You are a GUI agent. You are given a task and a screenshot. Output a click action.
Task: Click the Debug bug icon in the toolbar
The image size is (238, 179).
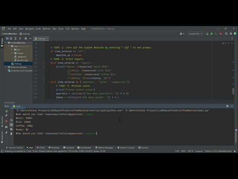point(212,34)
